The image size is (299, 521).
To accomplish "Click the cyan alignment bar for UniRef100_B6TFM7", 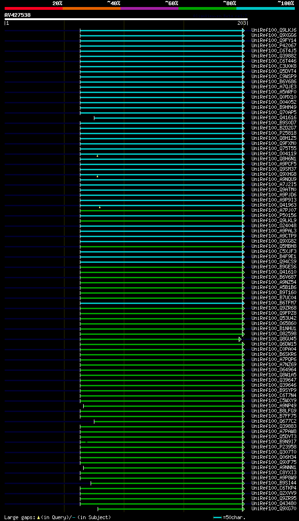I will coord(161,304).
